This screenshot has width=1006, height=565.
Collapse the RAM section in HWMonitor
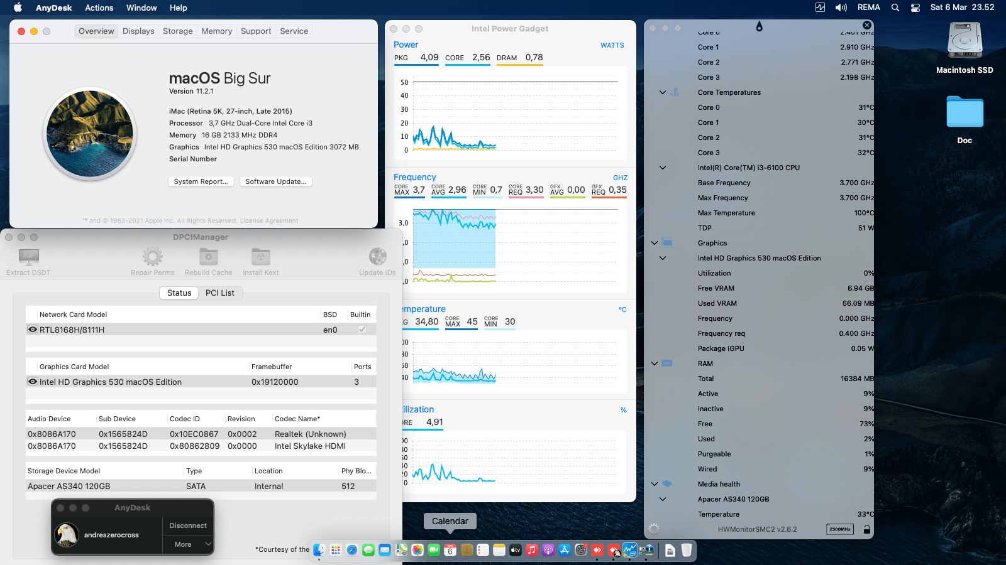(x=655, y=363)
